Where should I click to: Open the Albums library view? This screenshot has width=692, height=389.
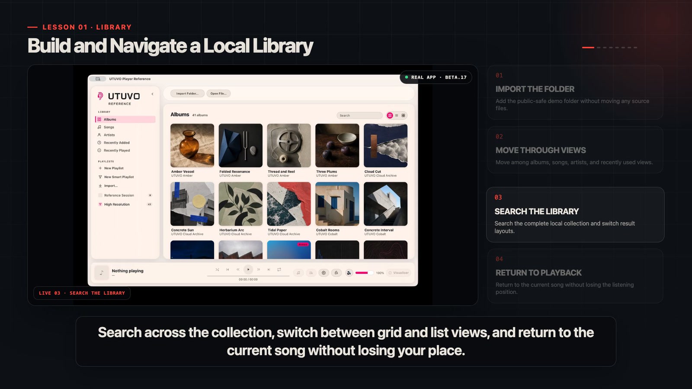click(125, 119)
